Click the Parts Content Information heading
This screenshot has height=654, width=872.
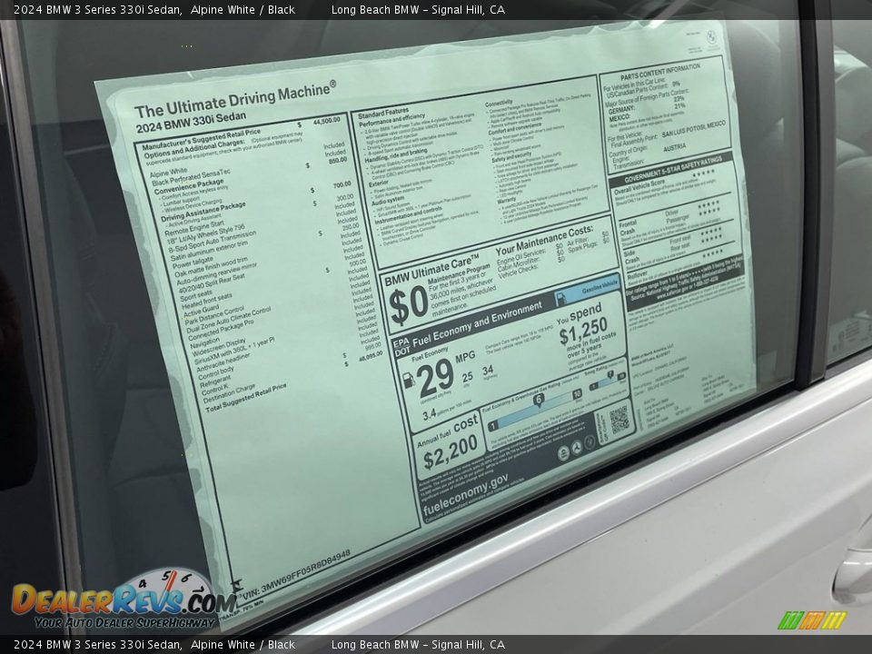click(x=660, y=72)
